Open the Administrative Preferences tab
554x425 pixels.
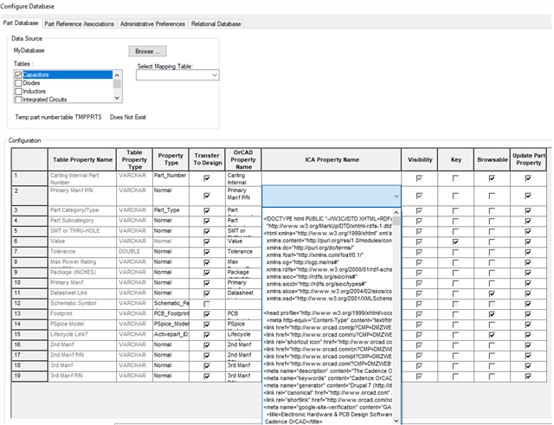152,23
